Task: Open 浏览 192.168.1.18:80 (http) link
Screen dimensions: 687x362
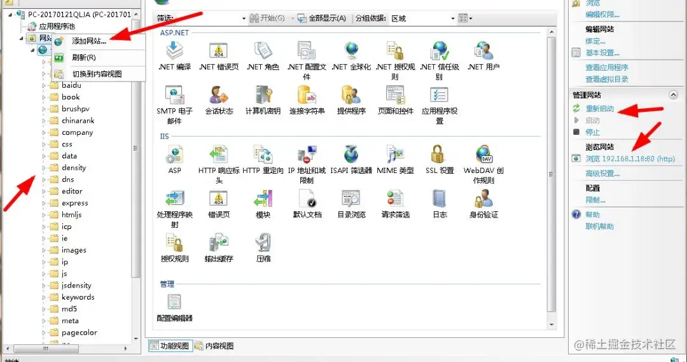Action: pyautogui.click(x=630, y=158)
